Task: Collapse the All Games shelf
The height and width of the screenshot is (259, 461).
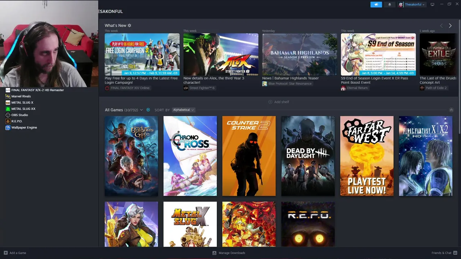Action: [451, 110]
